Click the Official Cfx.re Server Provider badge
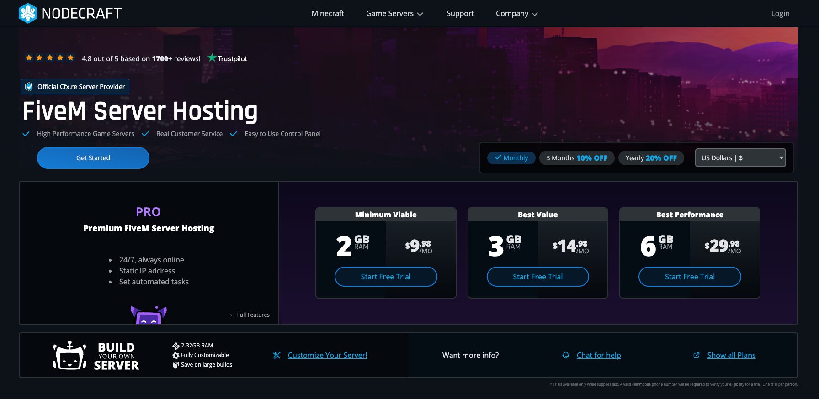This screenshot has width=819, height=399. (75, 87)
